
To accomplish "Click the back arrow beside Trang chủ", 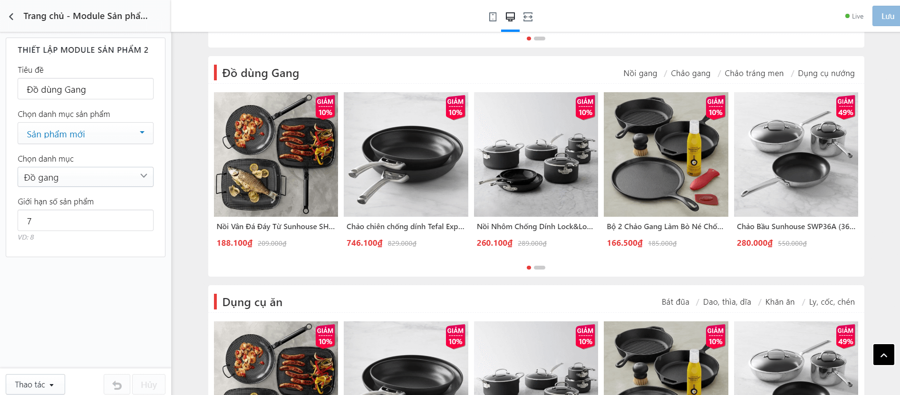I will [x=11, y=17].
